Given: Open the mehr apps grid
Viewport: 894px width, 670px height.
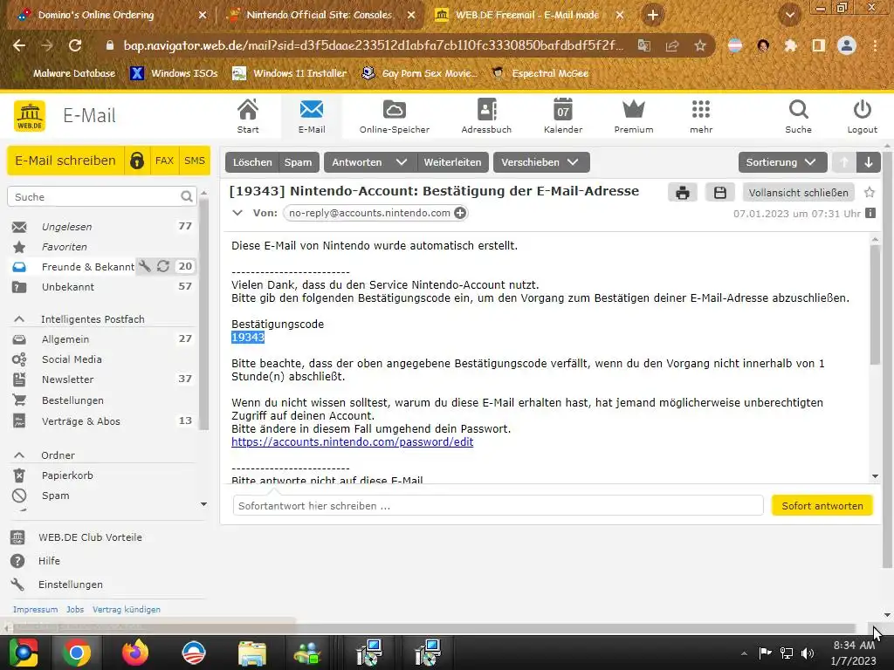Looking at the screenshot, I should tap(701, 116).
